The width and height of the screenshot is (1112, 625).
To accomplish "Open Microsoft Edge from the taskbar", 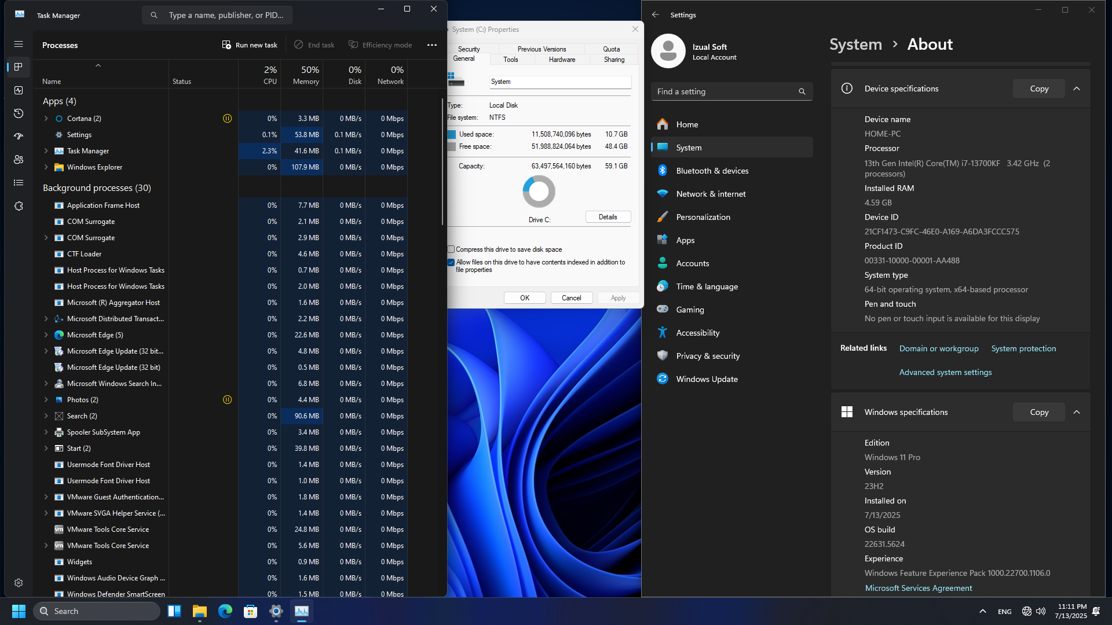I will click(x=225, y=611).
